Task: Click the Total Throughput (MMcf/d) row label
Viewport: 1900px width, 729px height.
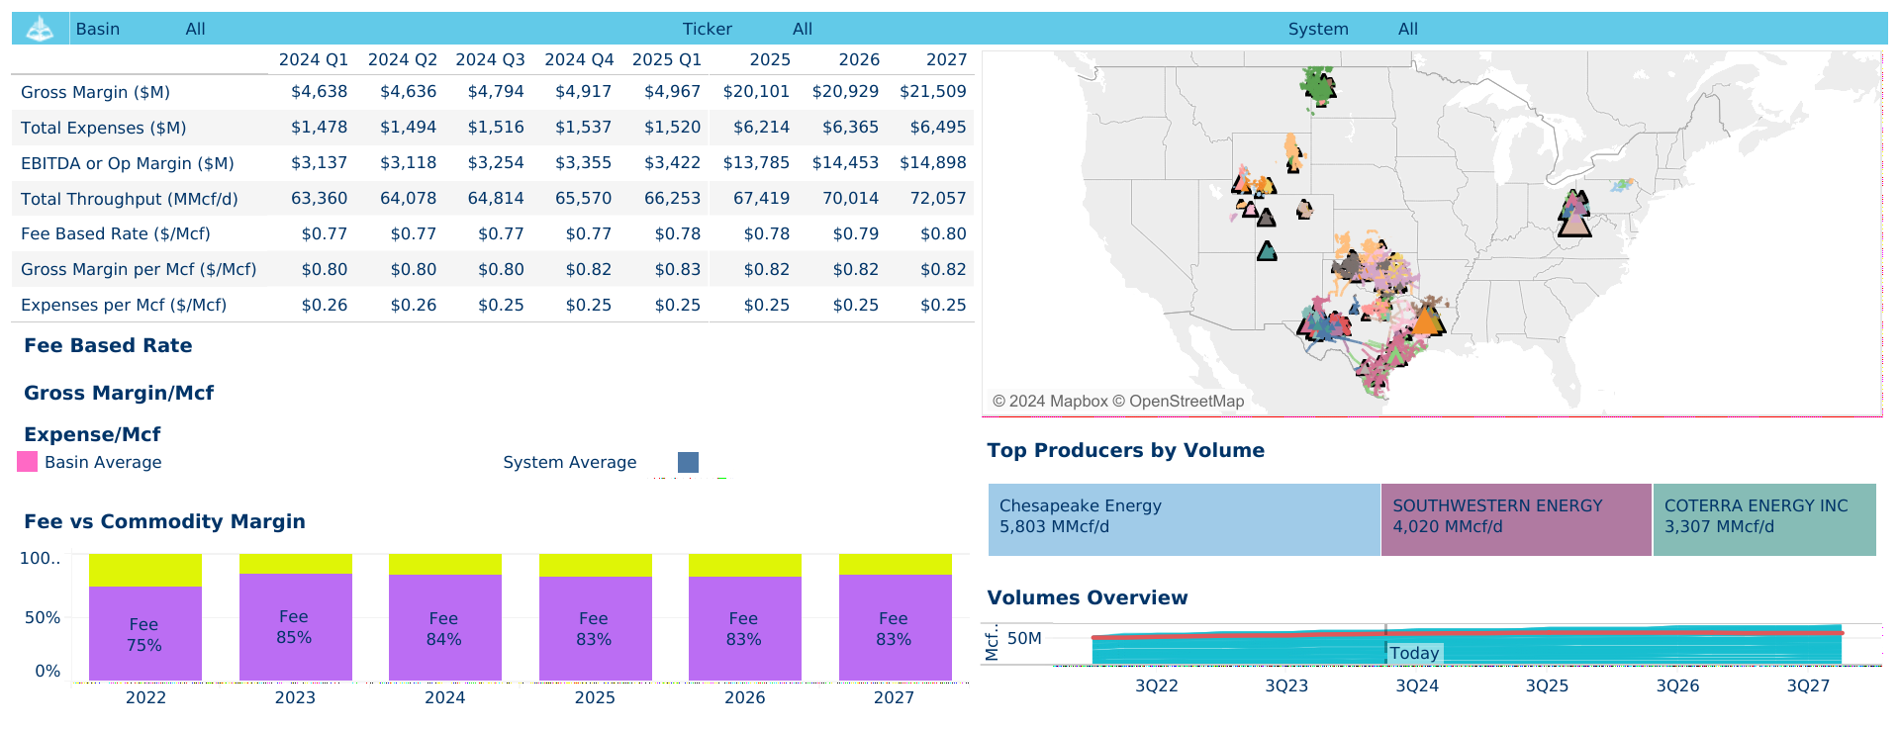Action: tap(129, 199)
